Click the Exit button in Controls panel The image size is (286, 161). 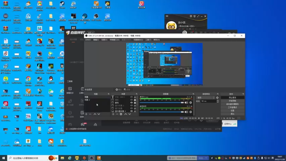[232, 114]
